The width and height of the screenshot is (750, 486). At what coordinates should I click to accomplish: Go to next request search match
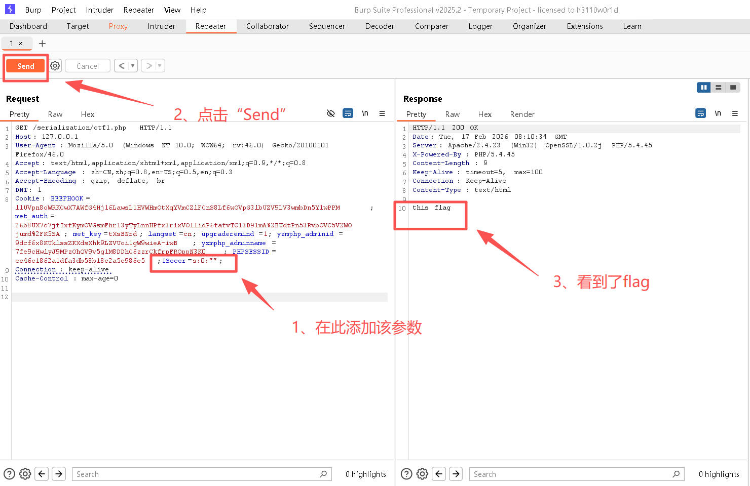point(59,474)
